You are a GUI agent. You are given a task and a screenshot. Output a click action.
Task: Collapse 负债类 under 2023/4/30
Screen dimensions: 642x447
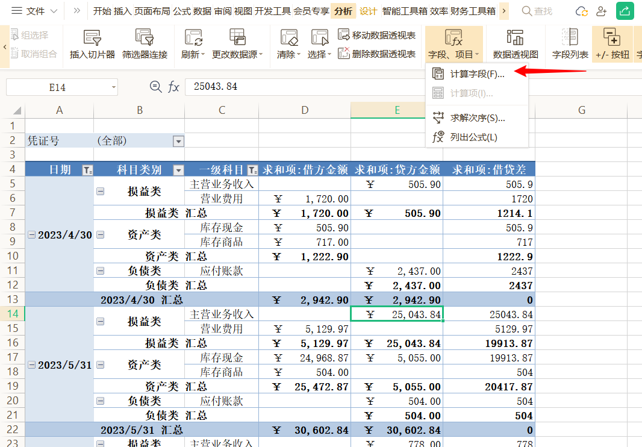coord(101,271)
